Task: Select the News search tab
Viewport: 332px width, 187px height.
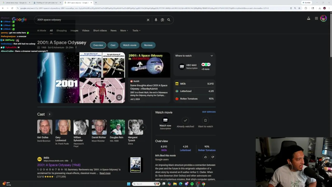Action: (x=113, y=30)
